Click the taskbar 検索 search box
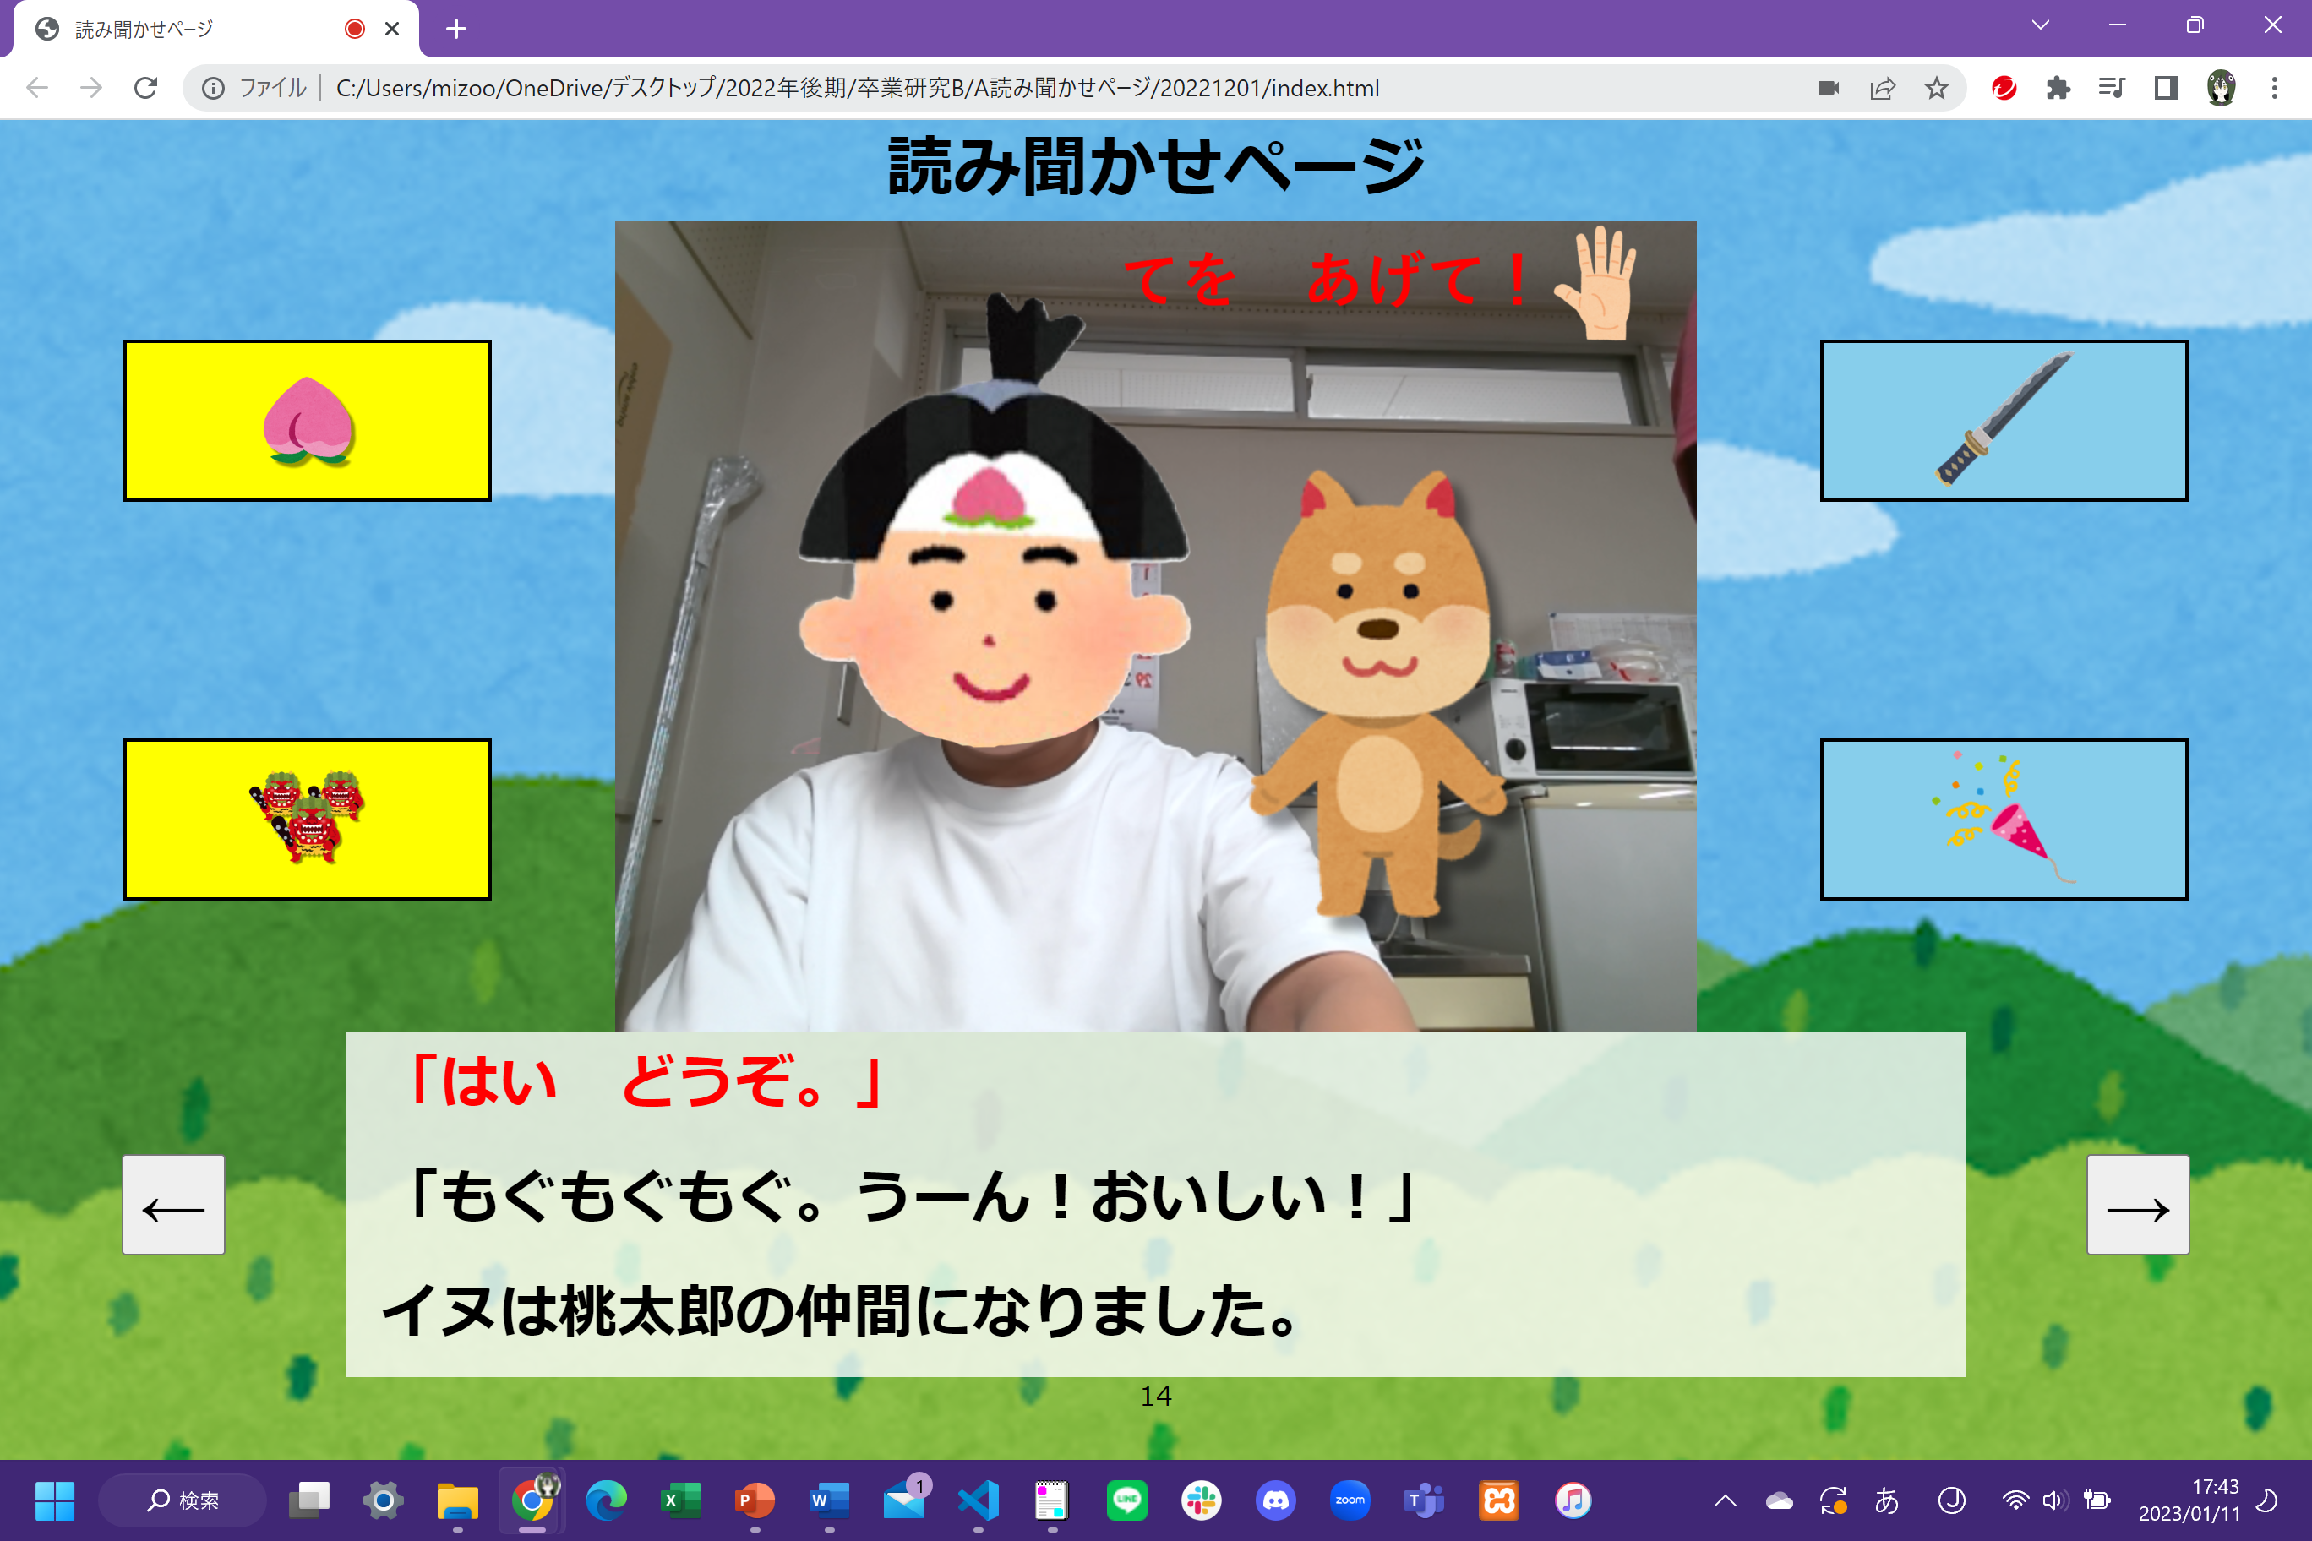Viewport: 2312px width, 1541px height. tap(183, 1500)
